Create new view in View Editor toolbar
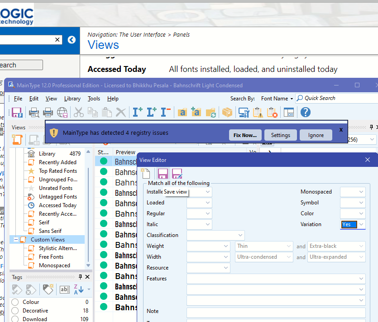Viewport: 378px width, 322px height. tap(145, 174)
